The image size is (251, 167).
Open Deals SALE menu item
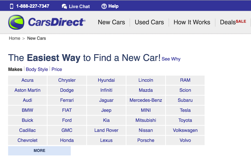[x=233, y=22]
